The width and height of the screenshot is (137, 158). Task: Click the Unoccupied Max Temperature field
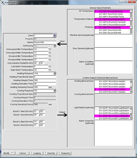pos(41,53)
